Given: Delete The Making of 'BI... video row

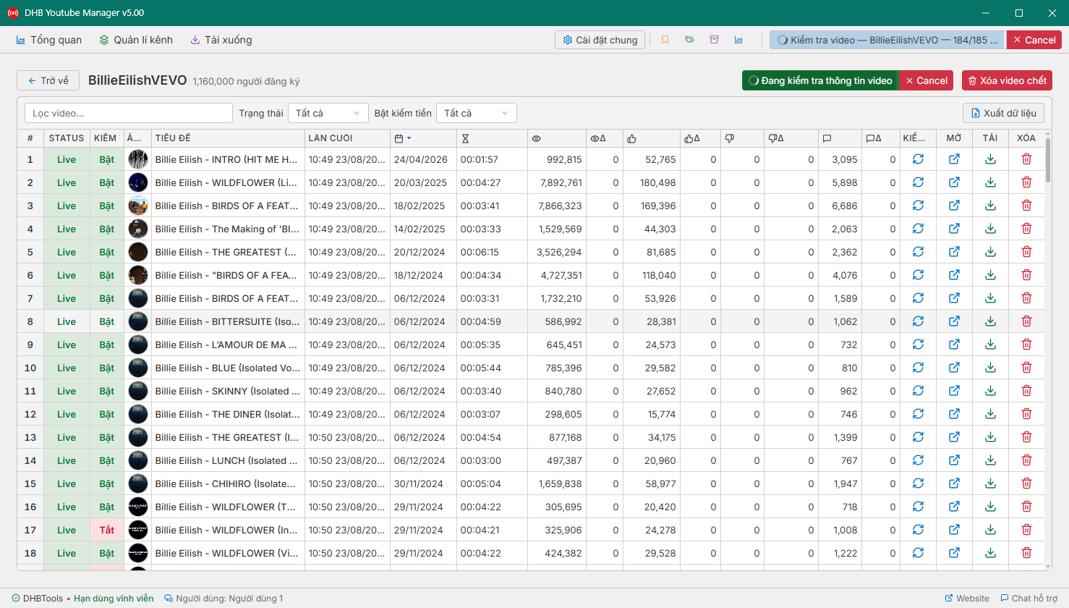Looking at the screenshot, I should click(1026, 229).
